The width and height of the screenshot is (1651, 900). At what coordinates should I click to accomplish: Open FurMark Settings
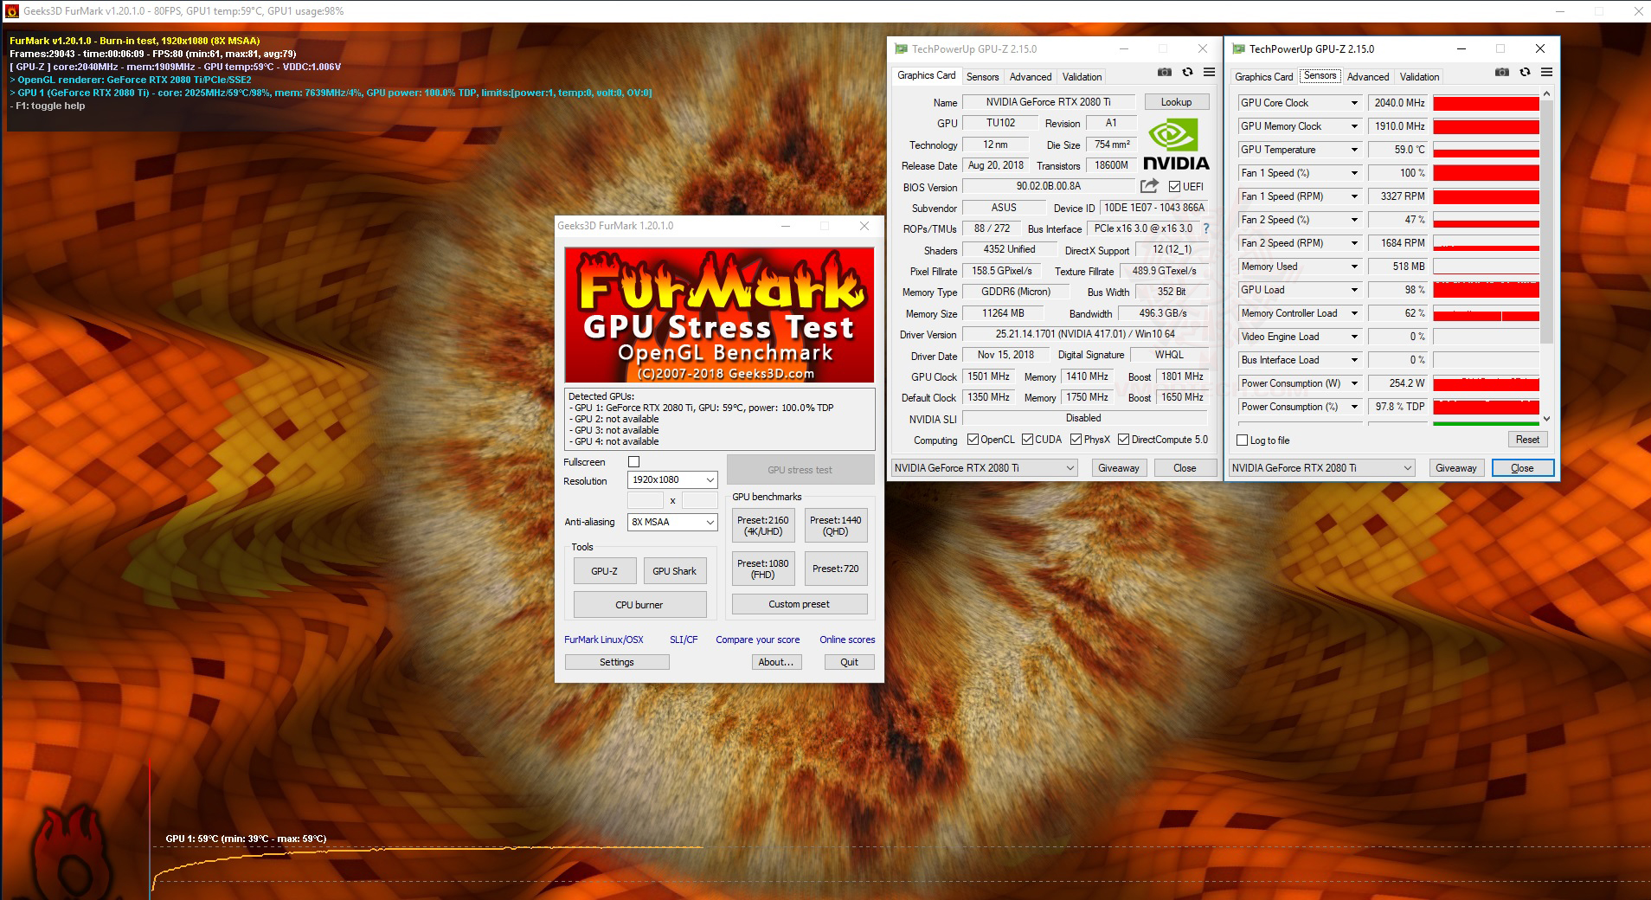(x=617, y=662)
